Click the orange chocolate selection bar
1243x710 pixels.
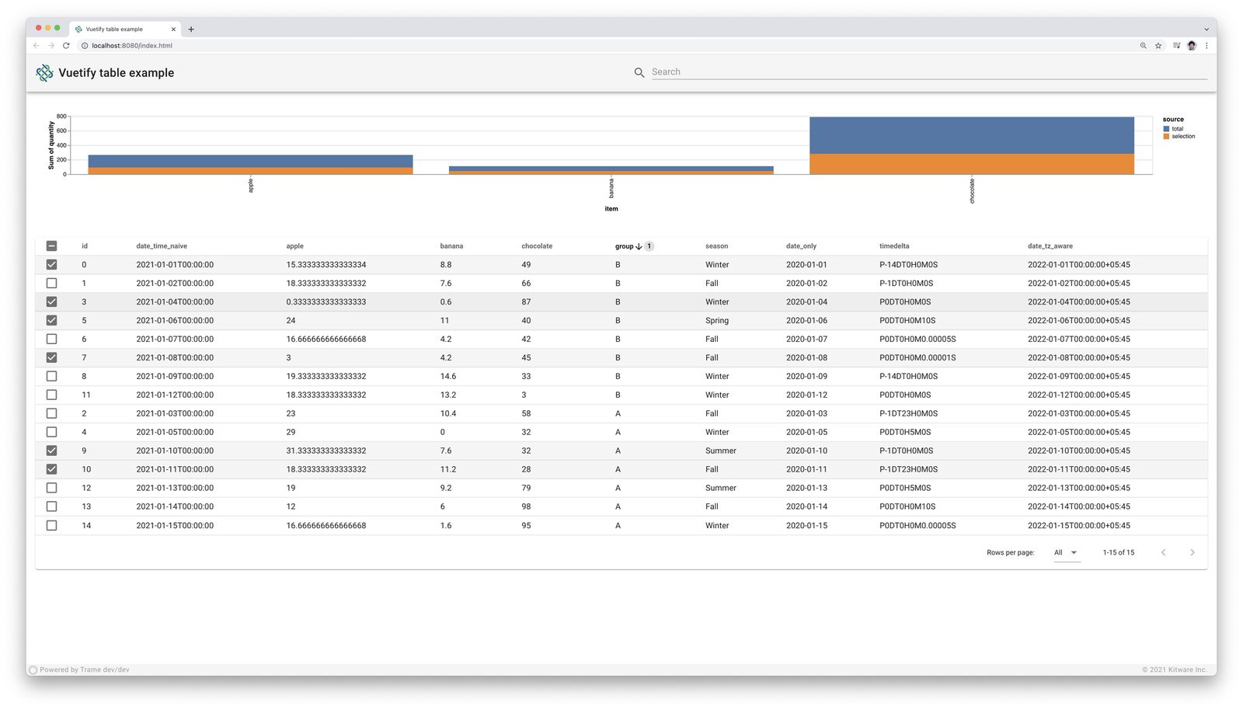tap(972, 164)
